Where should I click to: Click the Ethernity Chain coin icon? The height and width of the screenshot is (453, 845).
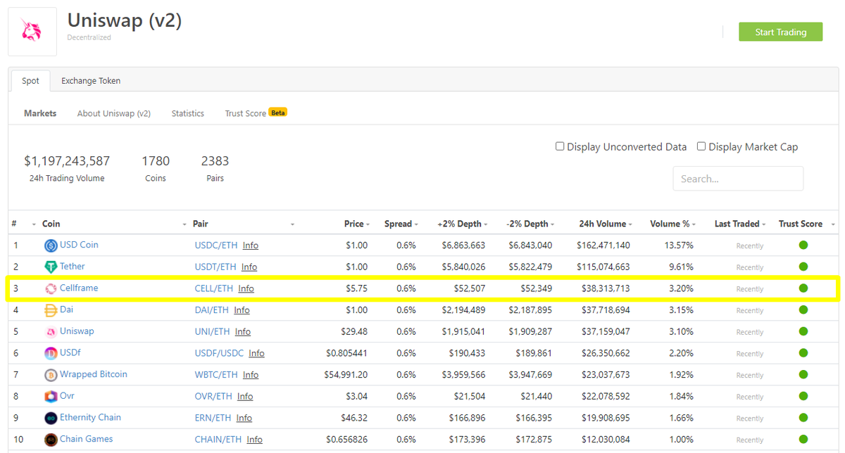coord(51,418)
